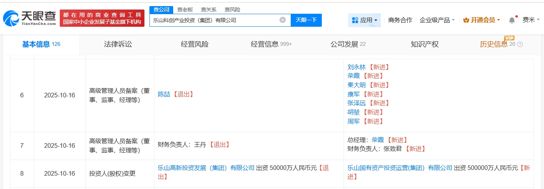Screen dimensions: 544x189
Task: Clear the search box text
Action: point(283,20)
